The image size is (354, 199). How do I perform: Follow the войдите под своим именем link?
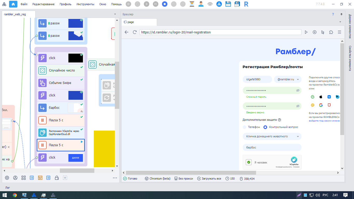(x=324, y=121)
